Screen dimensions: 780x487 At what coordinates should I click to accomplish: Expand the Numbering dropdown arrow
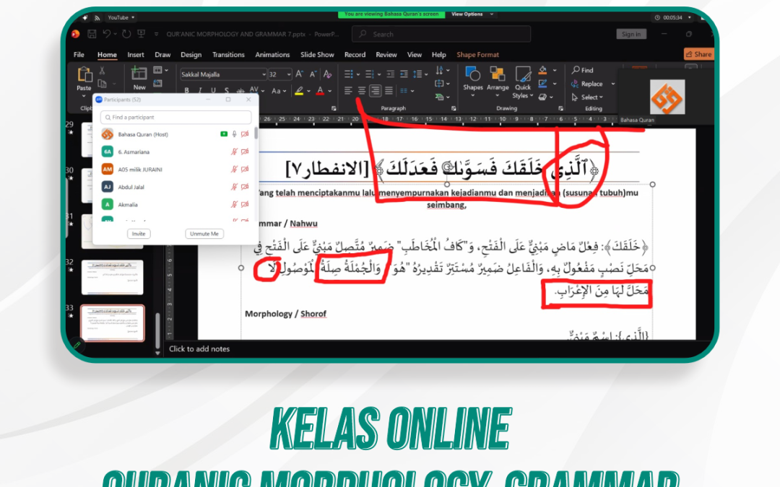(x=379, y=74)
